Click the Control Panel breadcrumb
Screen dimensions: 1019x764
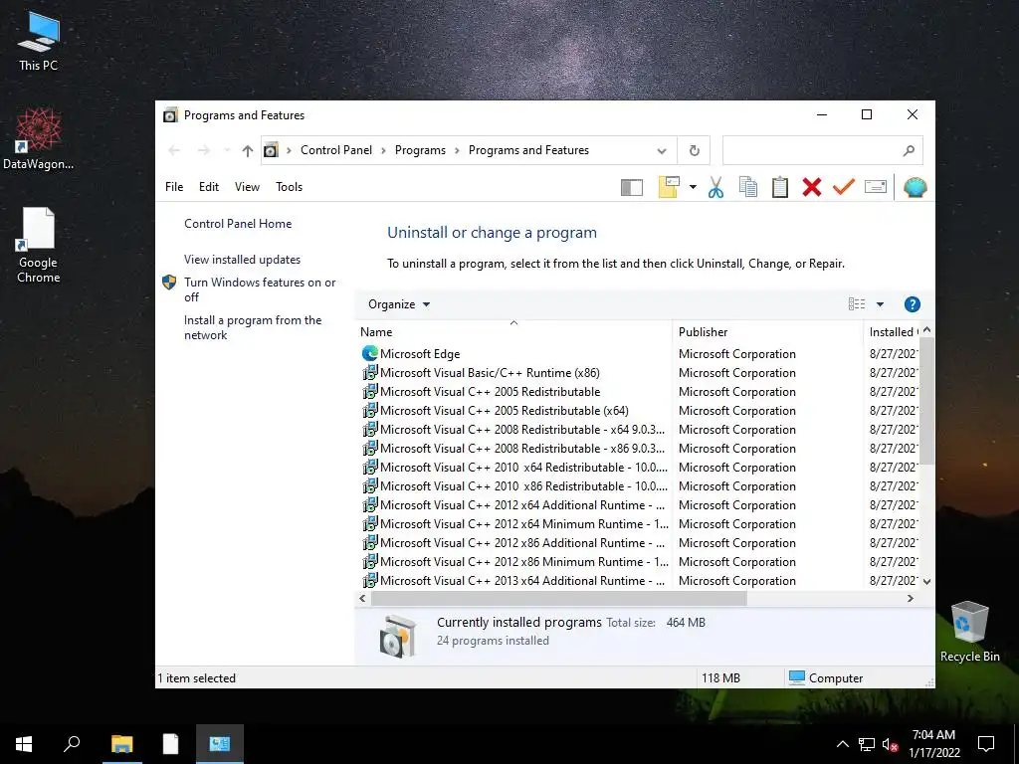(x=336, y=150)
